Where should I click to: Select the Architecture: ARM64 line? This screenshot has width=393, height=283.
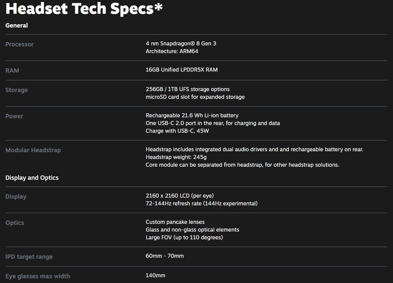pyautogui.click(x=172, y=51)
